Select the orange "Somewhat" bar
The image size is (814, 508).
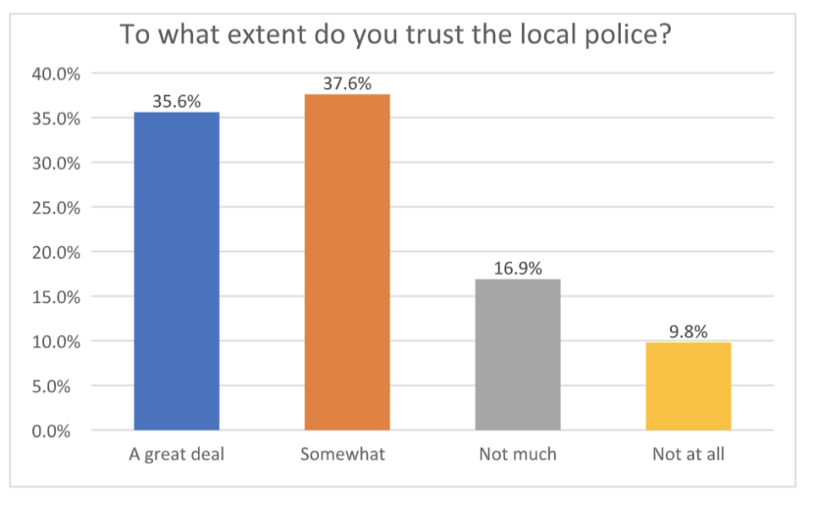[x=347, y=262]
